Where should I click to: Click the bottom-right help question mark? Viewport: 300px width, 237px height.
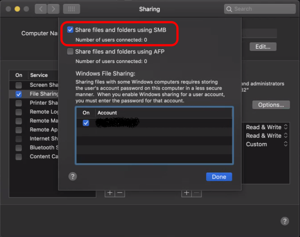[x=284, y=221]
